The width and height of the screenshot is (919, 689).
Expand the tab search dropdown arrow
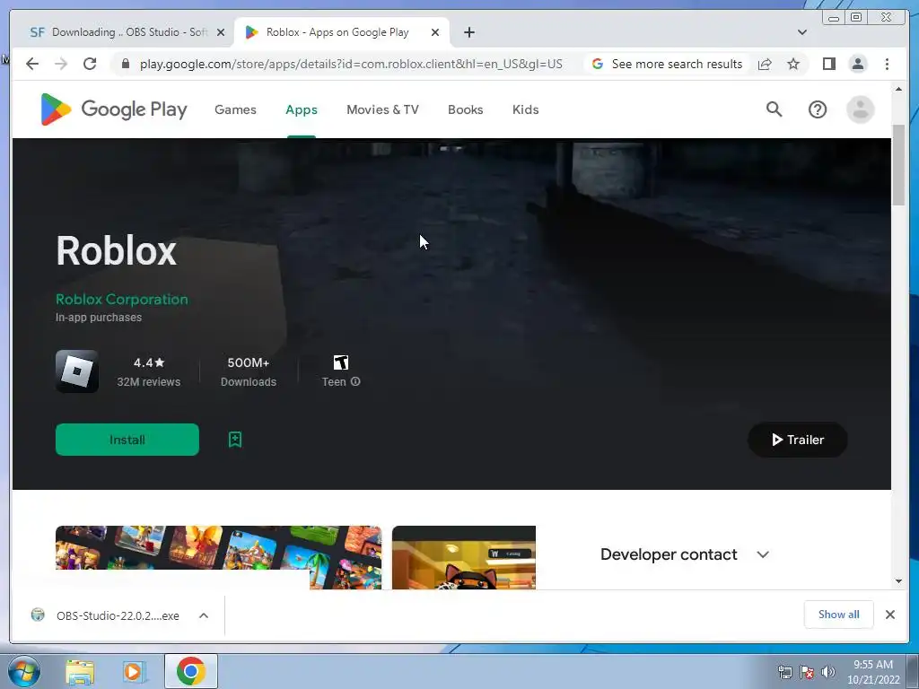tap(801, 32)
